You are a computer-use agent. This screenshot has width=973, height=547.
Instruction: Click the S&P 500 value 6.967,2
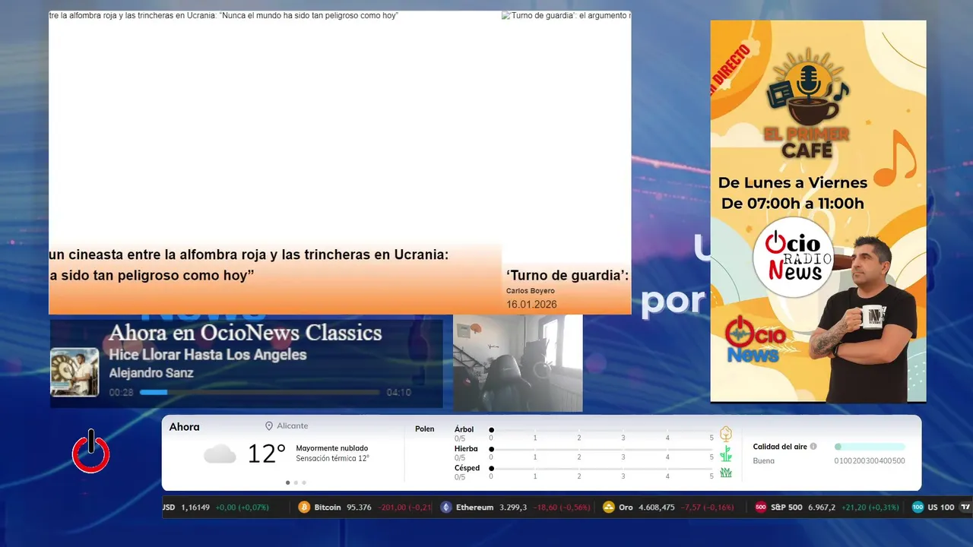(x=822, y=507)
